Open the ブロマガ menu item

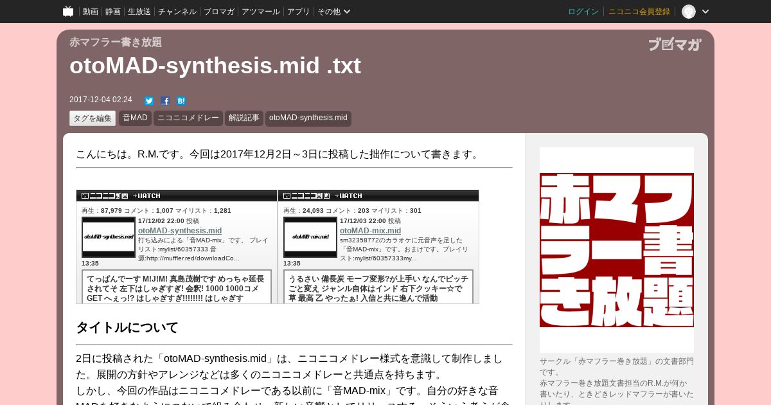(219, 12)
